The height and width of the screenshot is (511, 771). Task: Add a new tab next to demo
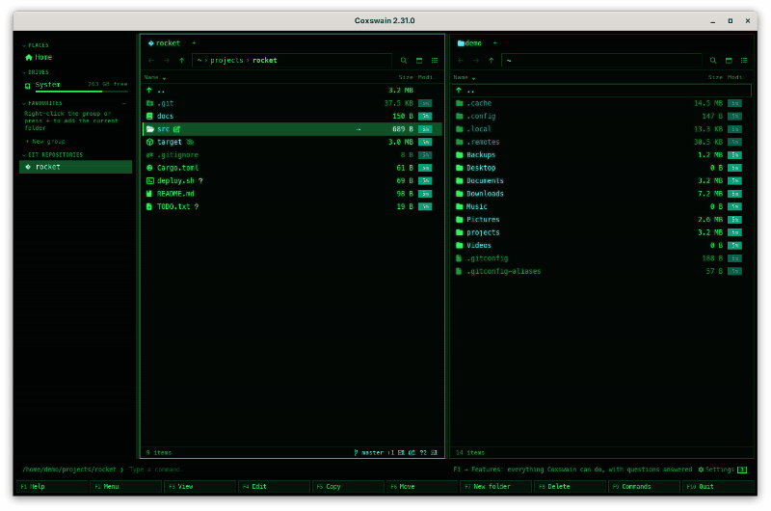[495, 43]
